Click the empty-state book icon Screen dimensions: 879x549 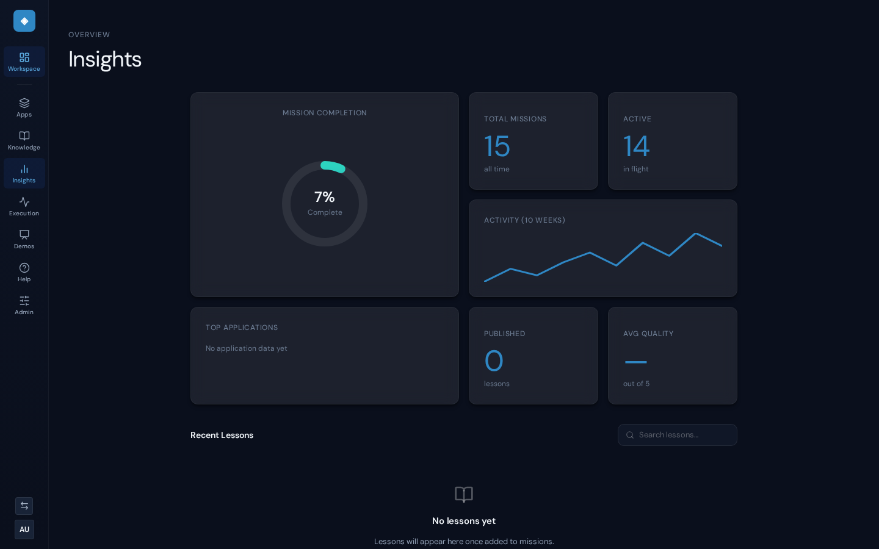point(464,494)
